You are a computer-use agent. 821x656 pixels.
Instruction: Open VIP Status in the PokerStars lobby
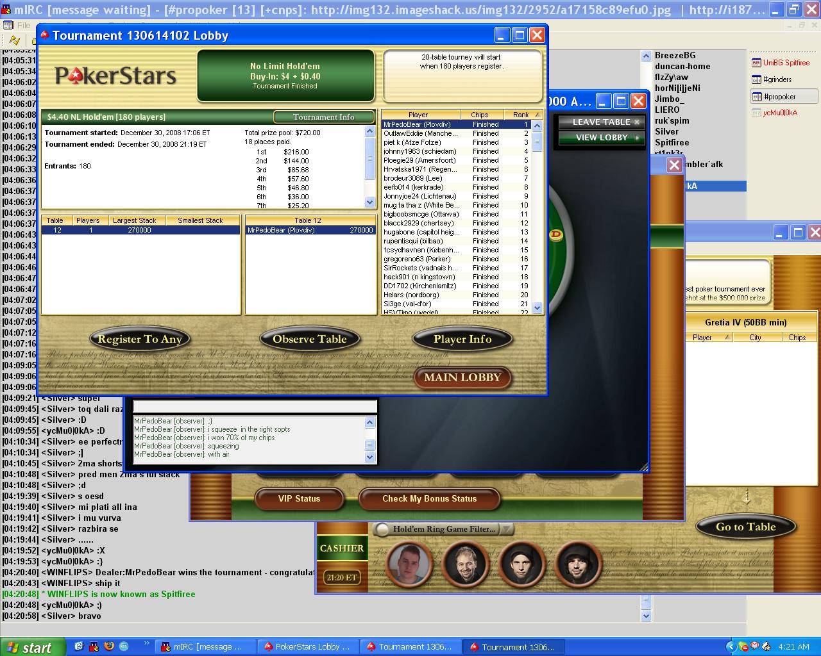point(299,498)
